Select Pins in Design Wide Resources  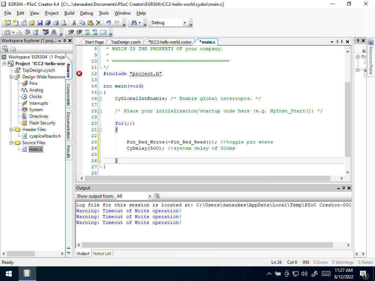[x=33, y=83]
